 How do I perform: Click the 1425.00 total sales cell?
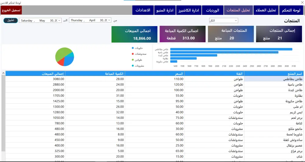[35, 101]
